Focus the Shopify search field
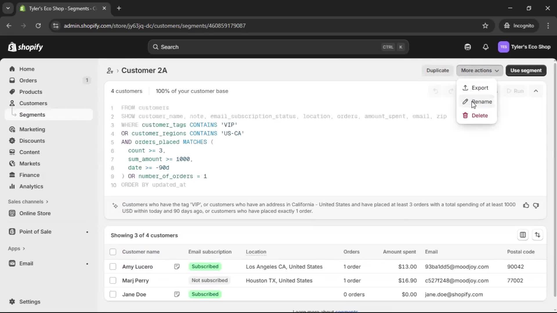The image size is (557, 313). pyautogui.click(x=278, y=47)
